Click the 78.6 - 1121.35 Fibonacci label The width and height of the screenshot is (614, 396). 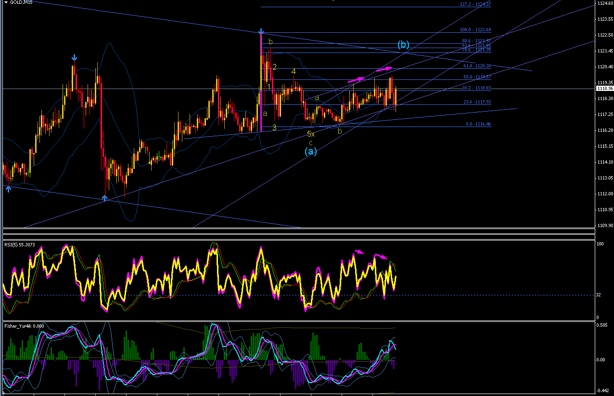click(475, 50)
